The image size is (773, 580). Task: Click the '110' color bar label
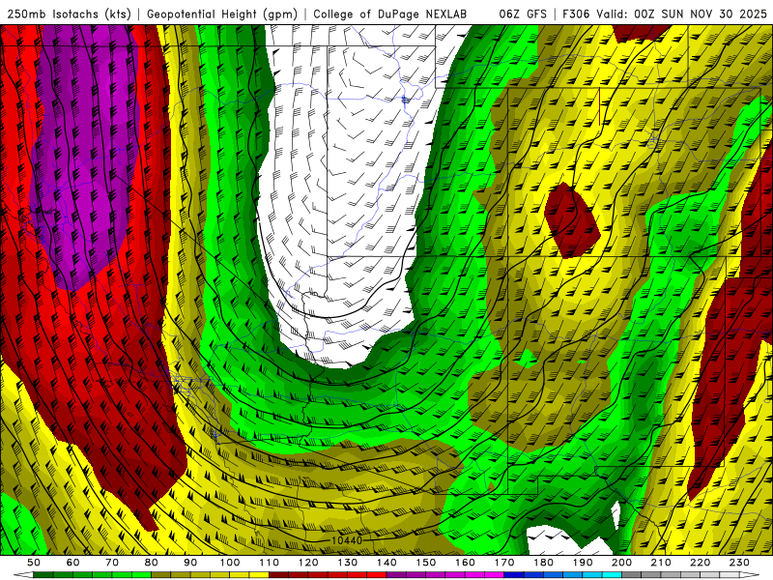(x=270, y=563)
